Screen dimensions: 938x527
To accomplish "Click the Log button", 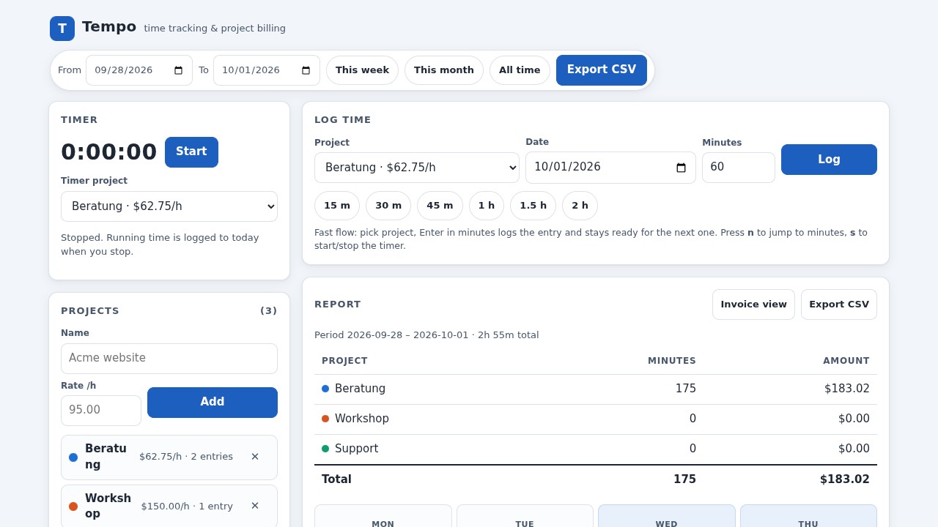I will click(x=829, y=160).
